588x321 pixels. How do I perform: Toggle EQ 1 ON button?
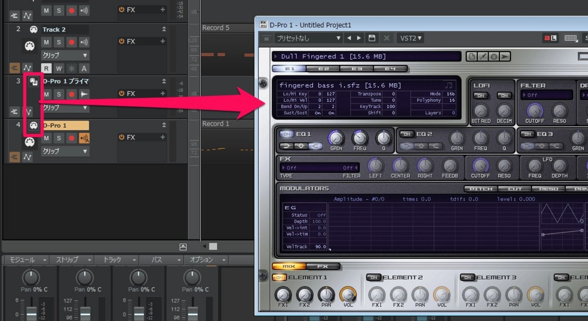pos(287,134)
